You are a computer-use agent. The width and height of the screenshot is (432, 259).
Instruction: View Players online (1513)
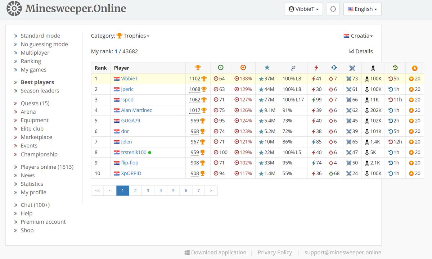47,167
